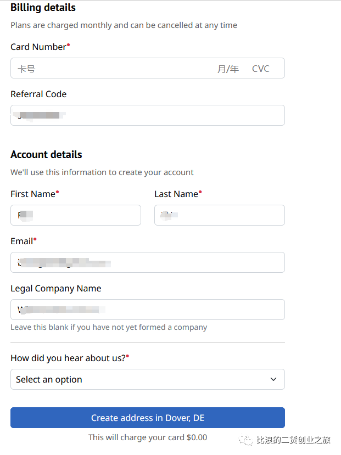Click the Last Name text box
Screen dimensions: 341x455
click(220, 215)
